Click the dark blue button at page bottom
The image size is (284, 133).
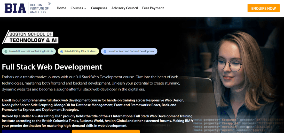36,131
